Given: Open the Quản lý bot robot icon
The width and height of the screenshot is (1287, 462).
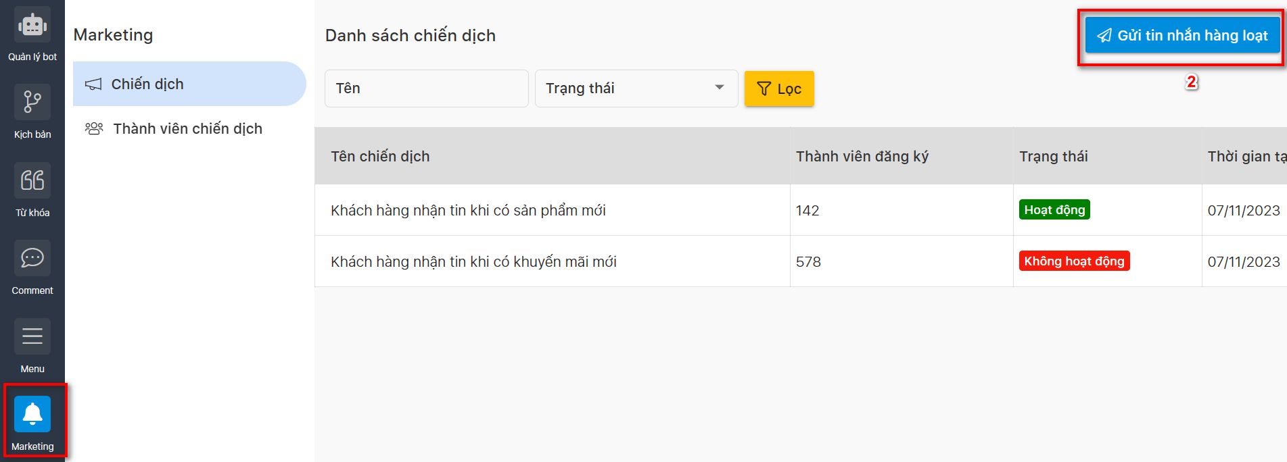Looking at the screenshot, I should click(x=32, y=26).
